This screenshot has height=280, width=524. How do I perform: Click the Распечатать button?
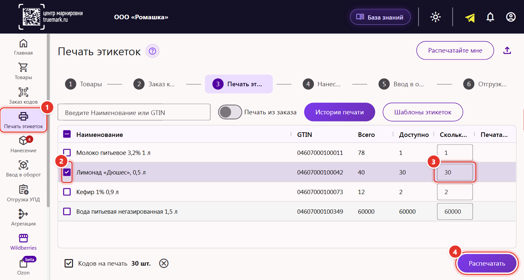click(x=487, y=263)
